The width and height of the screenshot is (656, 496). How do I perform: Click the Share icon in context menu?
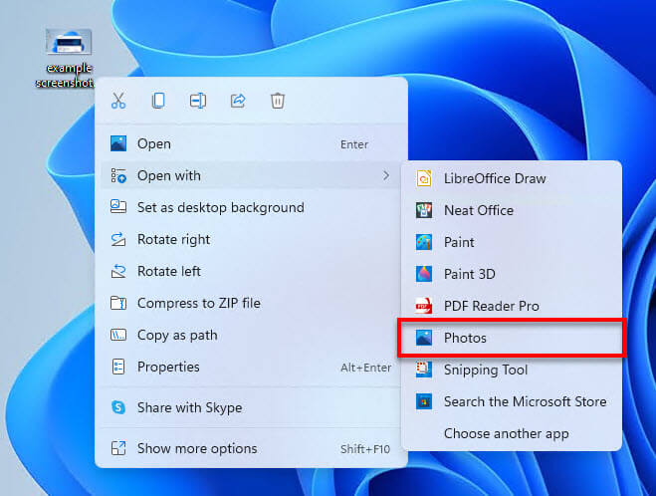click(x=238, y=101)
